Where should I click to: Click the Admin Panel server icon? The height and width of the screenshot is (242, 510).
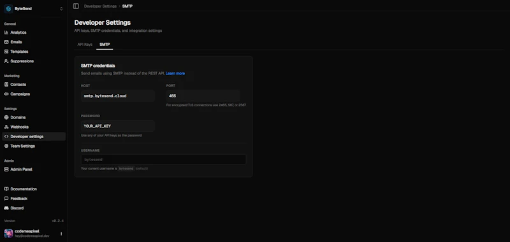tap(6, 169)
